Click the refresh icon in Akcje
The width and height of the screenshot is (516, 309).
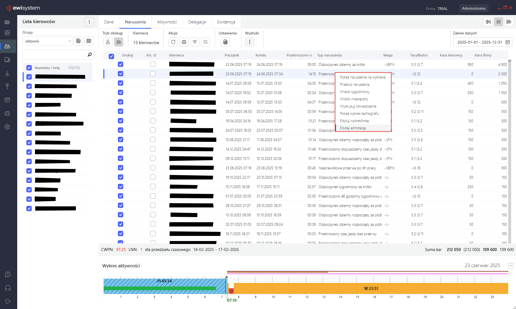[x=173, y=42]
